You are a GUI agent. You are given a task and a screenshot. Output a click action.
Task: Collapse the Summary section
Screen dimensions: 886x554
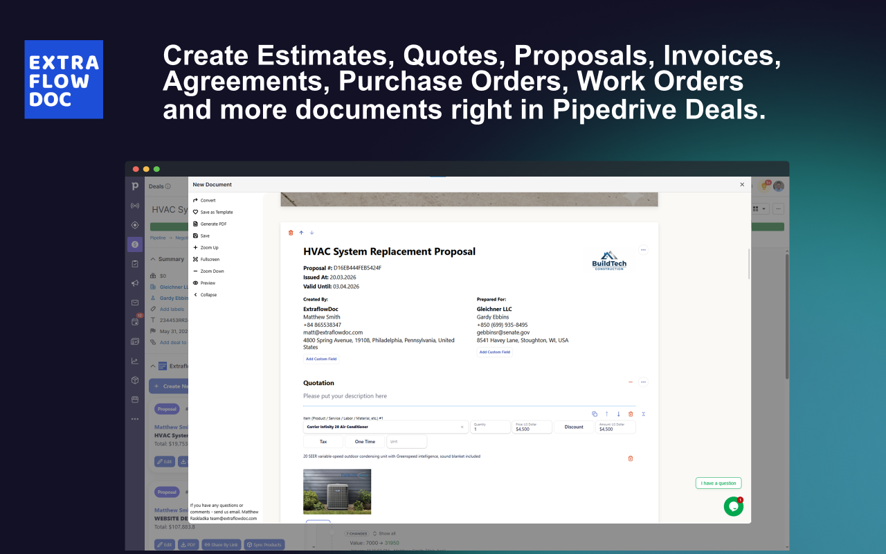152,258
